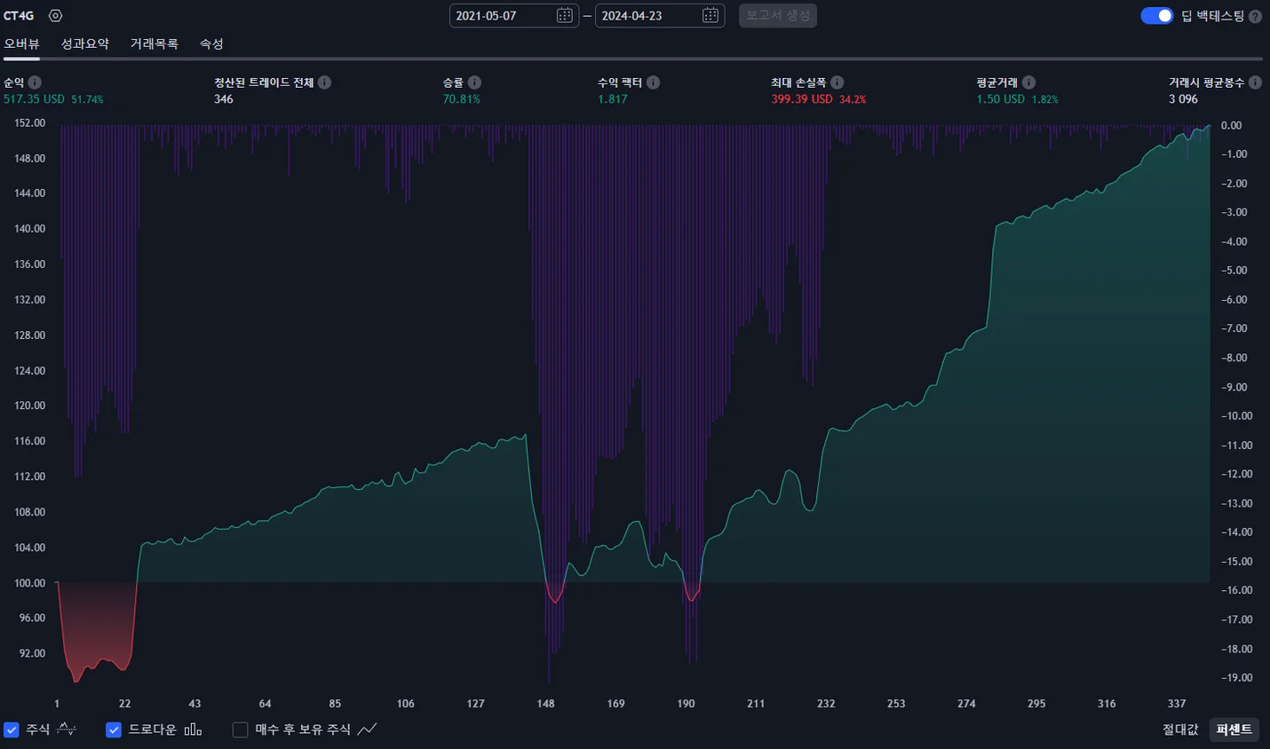Open the 성과요약 tab
This screenshot has width=1270, height=749.
click(x=85, y=43)
